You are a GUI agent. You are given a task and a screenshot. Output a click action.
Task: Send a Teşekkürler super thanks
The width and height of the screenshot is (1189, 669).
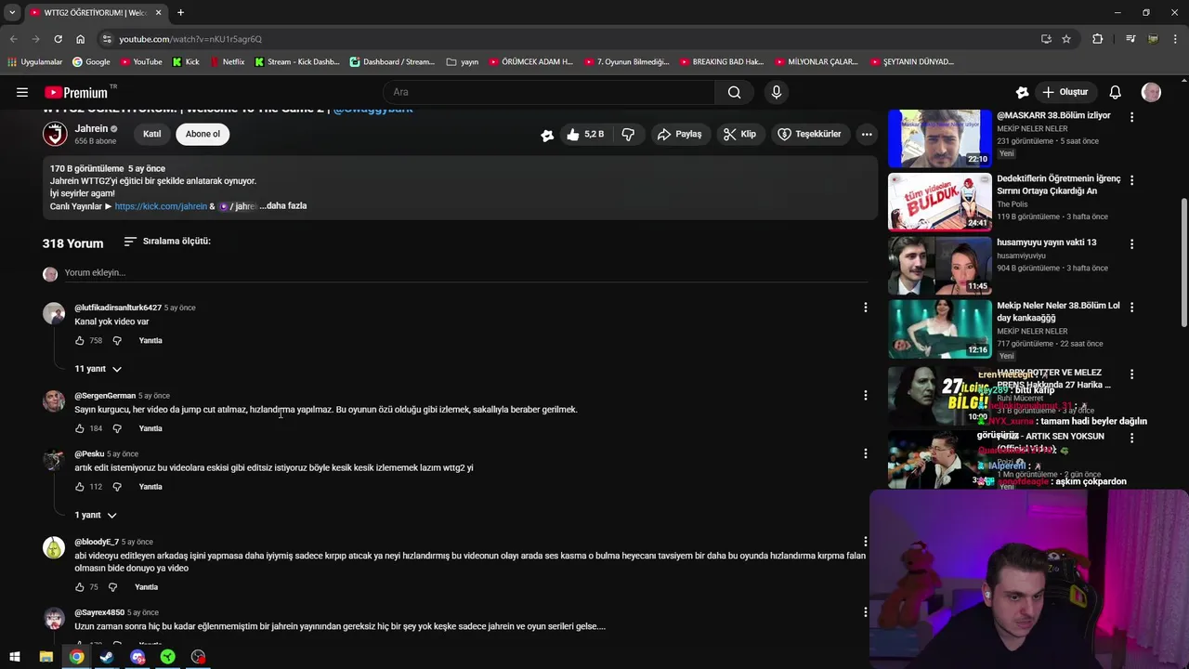pyautogui.click(x=809, y=134)
